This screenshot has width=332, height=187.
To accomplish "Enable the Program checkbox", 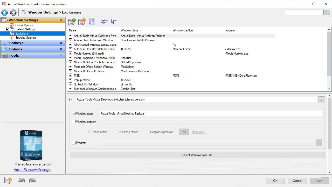I will point(74,143).
